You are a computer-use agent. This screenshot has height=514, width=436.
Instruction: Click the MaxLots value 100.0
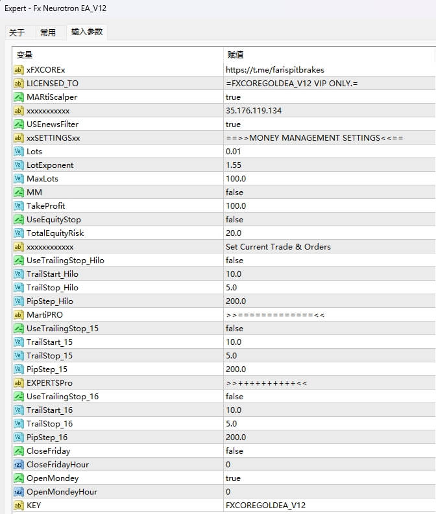tap(236, 179)
